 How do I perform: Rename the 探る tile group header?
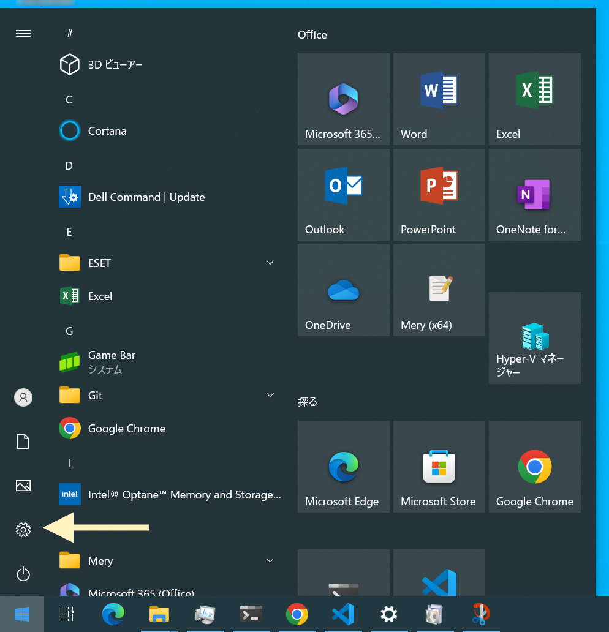pos(308,402)
